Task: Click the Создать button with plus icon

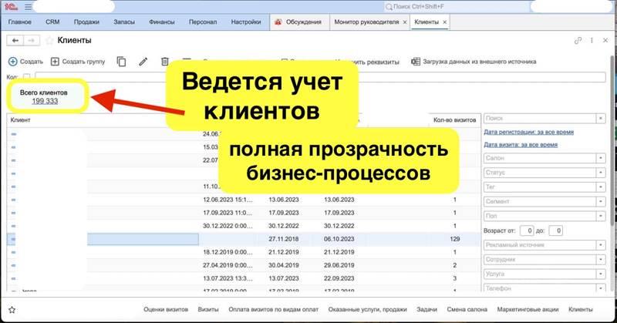Action: [25, 61]
